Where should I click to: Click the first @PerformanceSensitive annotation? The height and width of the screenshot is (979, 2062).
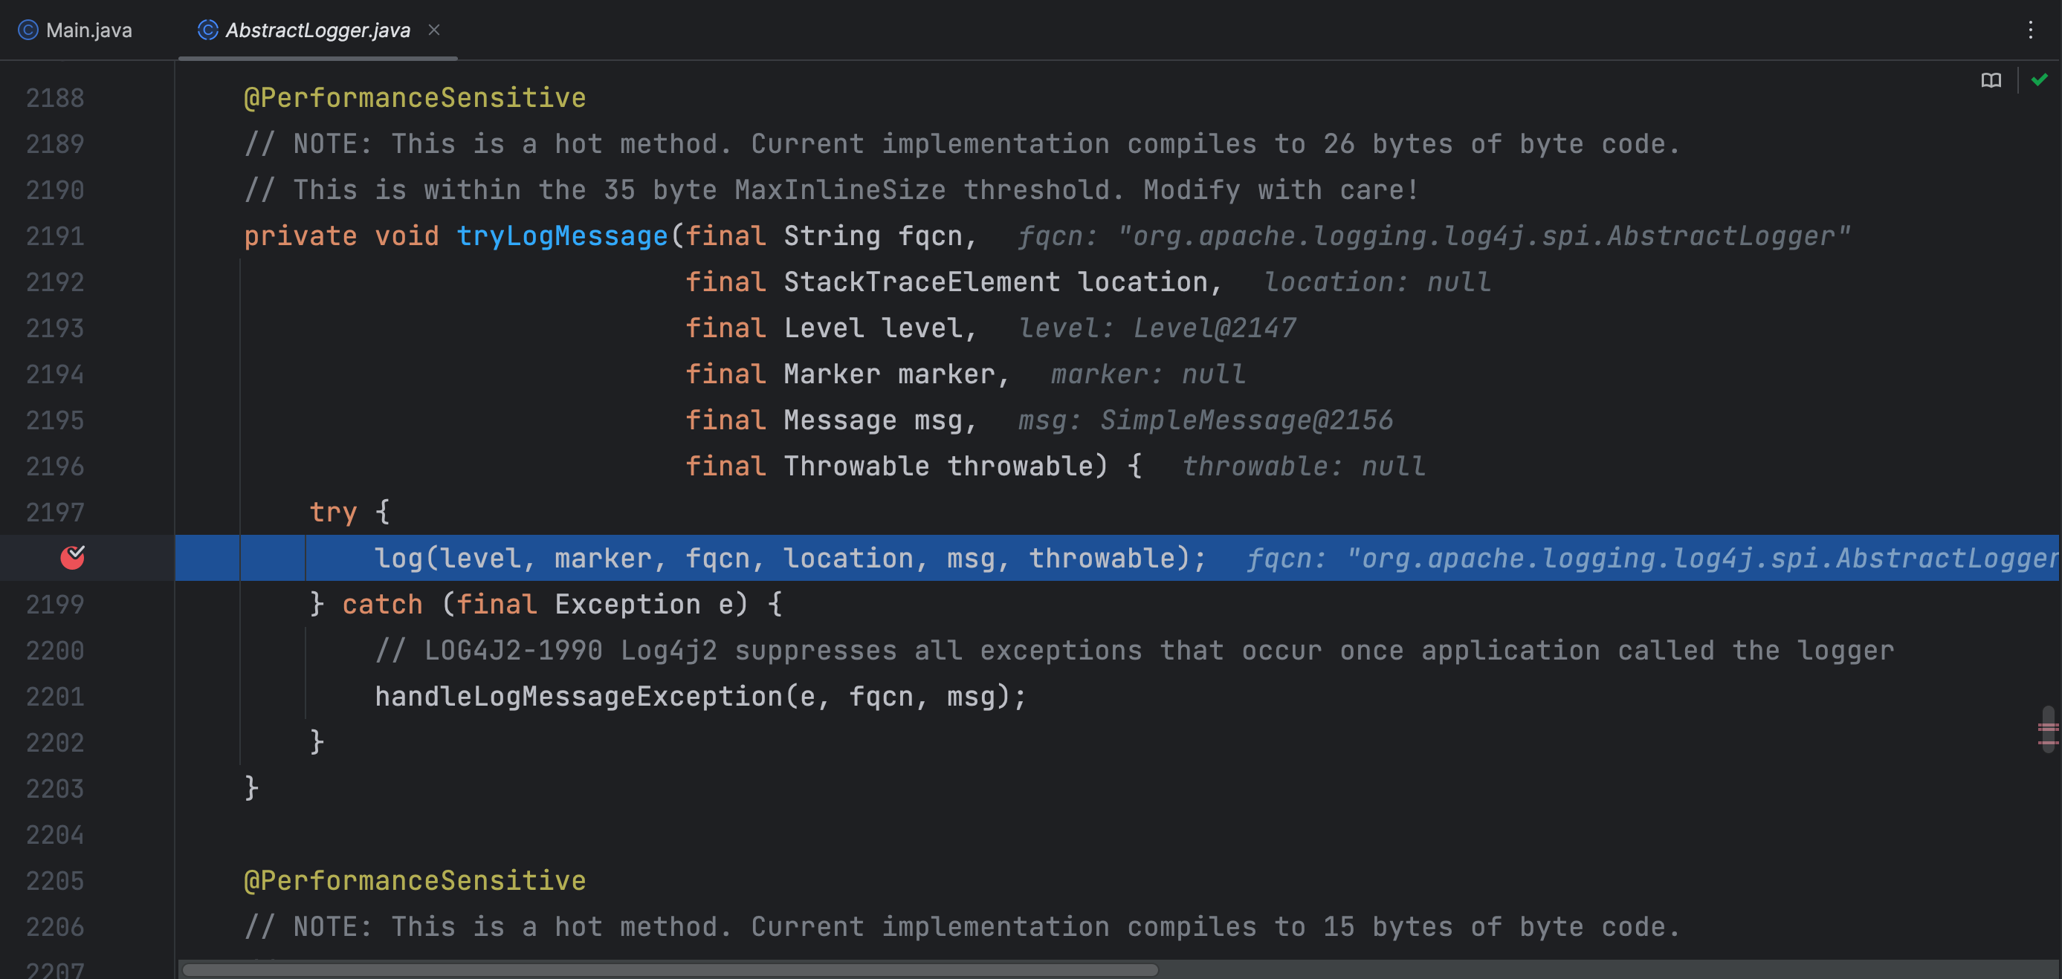tap(415, 97)
